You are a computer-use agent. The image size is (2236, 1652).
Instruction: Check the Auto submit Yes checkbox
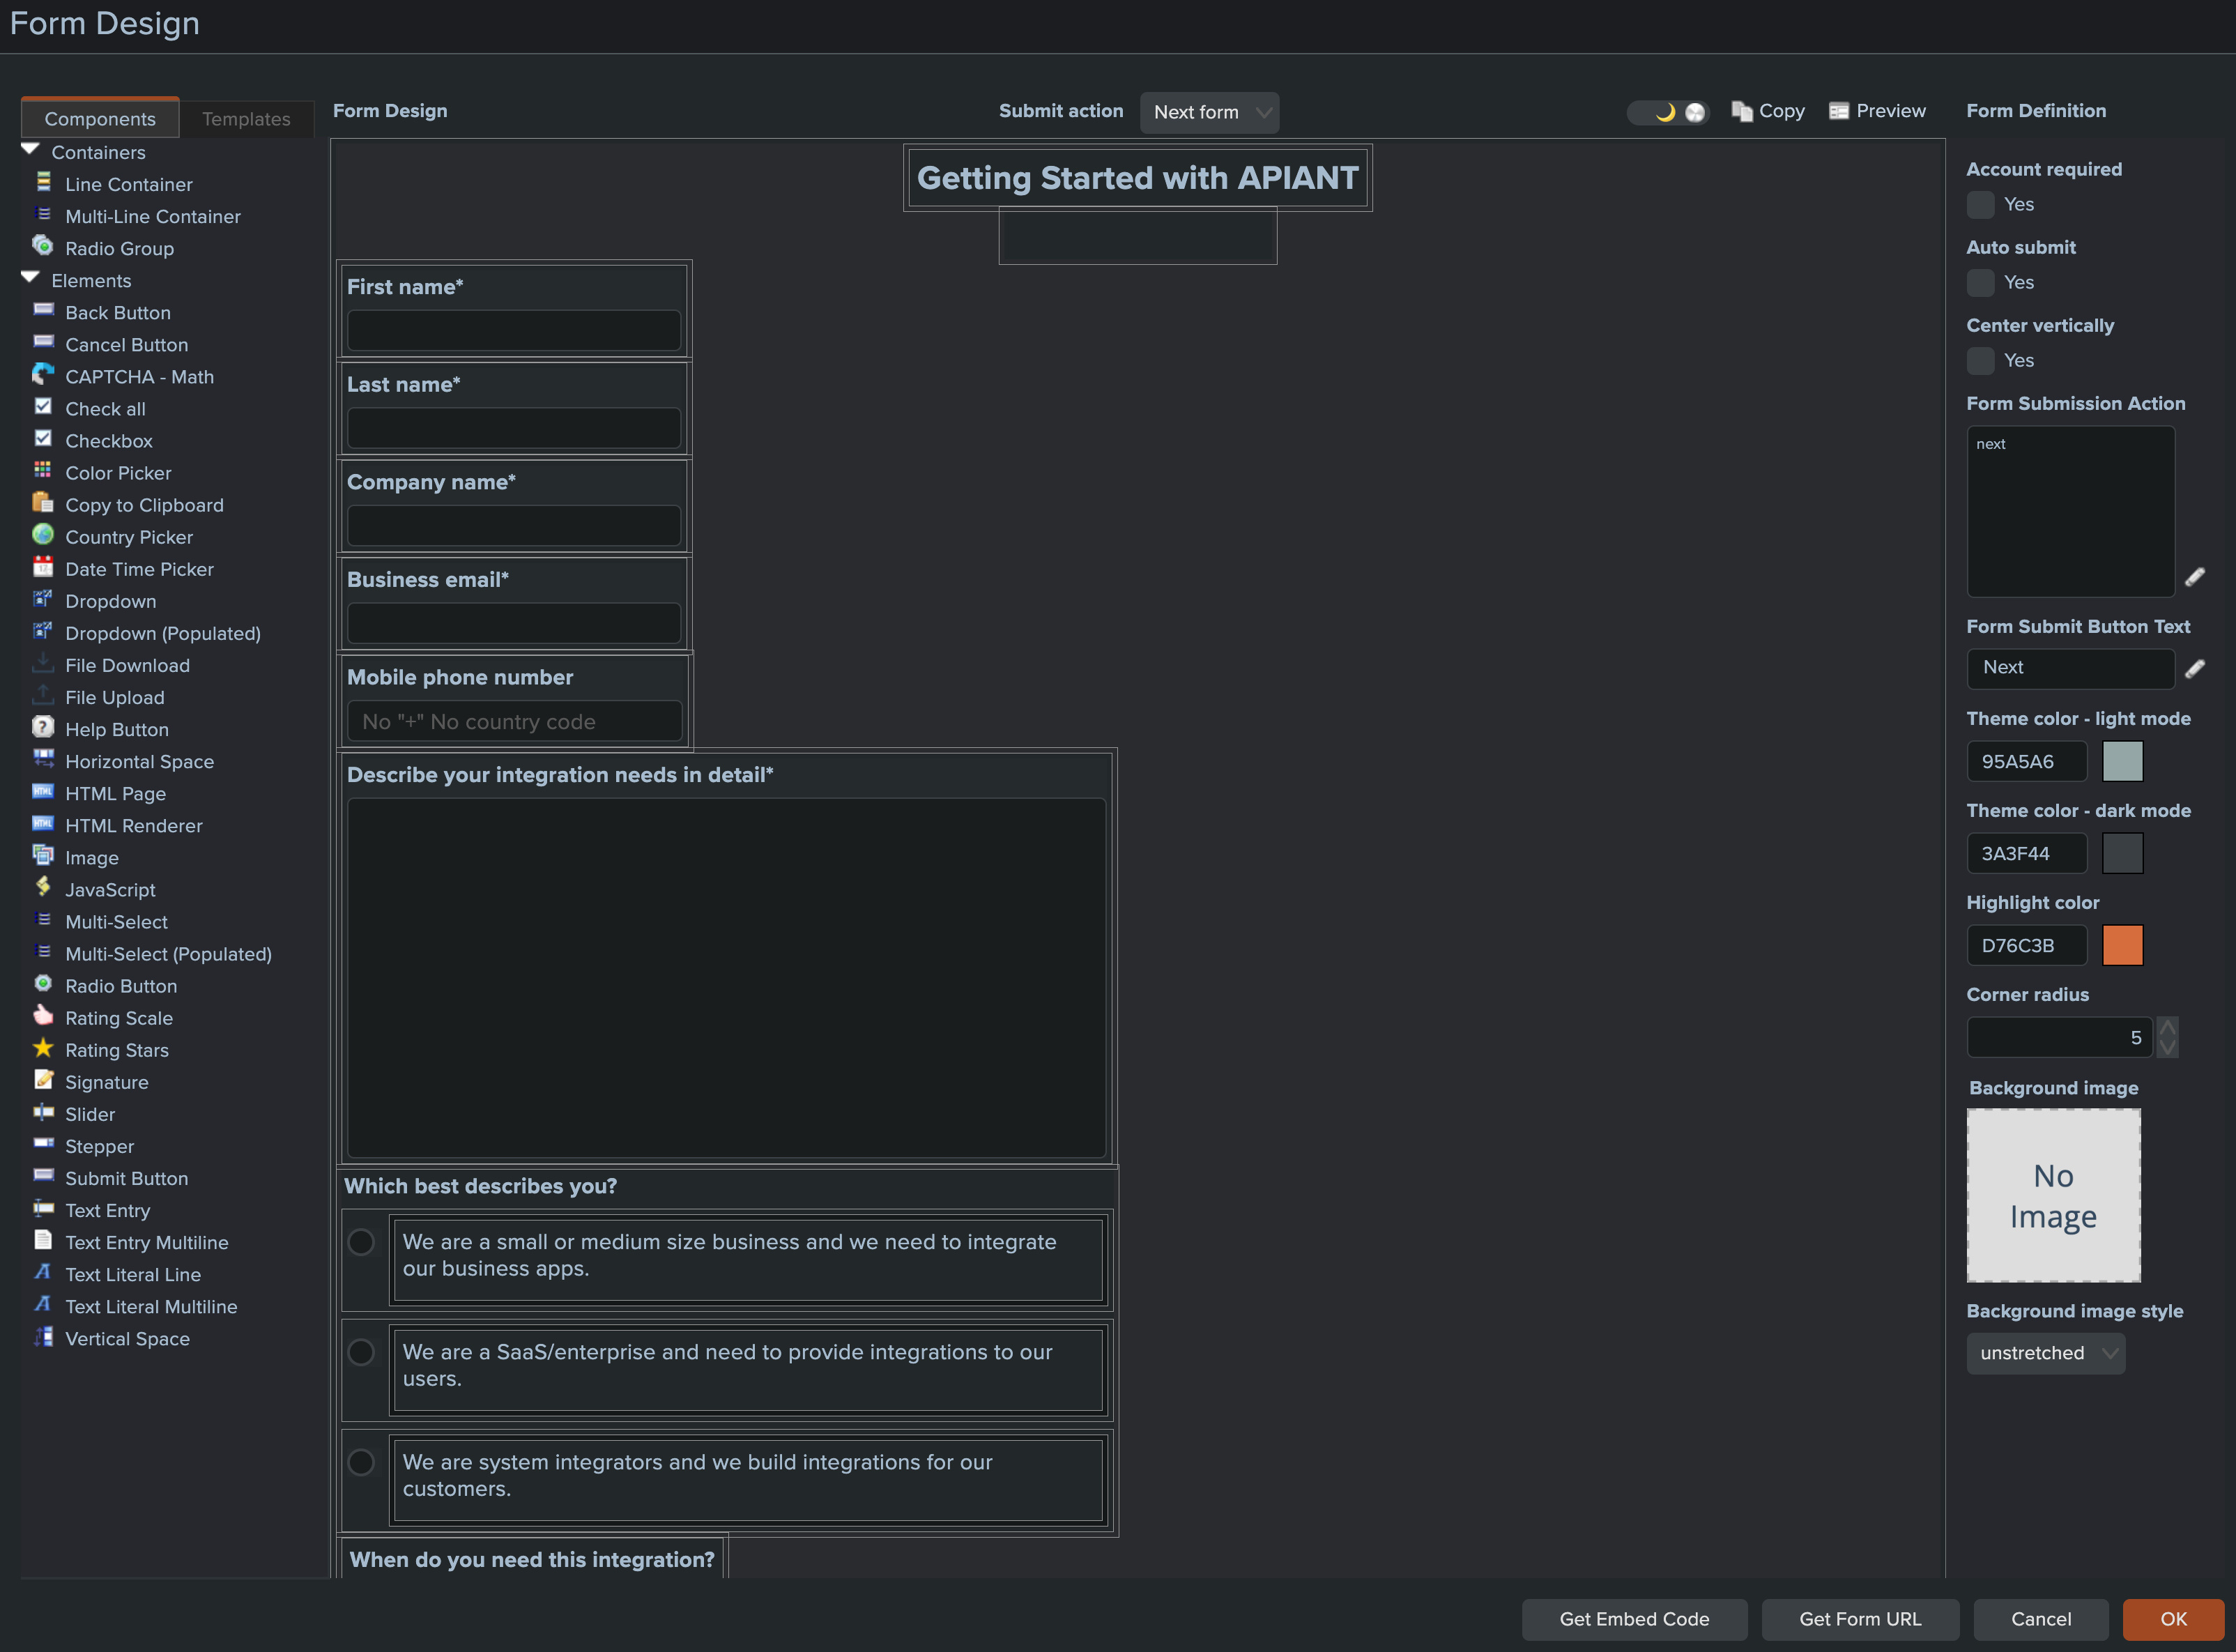click(x=1980, y=282)
